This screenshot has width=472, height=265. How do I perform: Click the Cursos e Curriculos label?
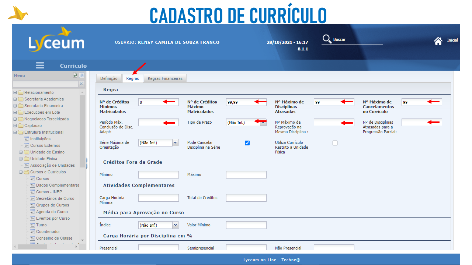pos(48,172)
